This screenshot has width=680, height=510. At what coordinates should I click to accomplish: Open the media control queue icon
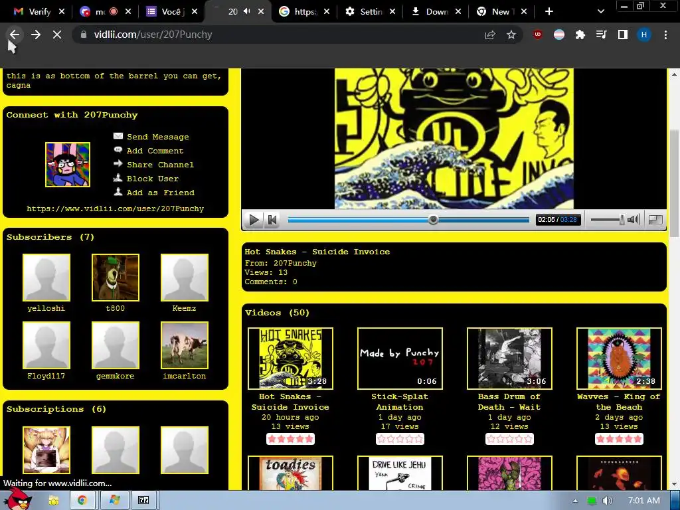(602, 35)
